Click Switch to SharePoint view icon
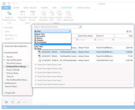Viewport: 135px width, 110px height. [x=9, y=13]
